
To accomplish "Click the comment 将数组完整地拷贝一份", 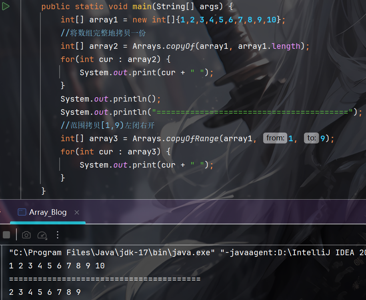I will pyautogui.click(x=103, y=33).
